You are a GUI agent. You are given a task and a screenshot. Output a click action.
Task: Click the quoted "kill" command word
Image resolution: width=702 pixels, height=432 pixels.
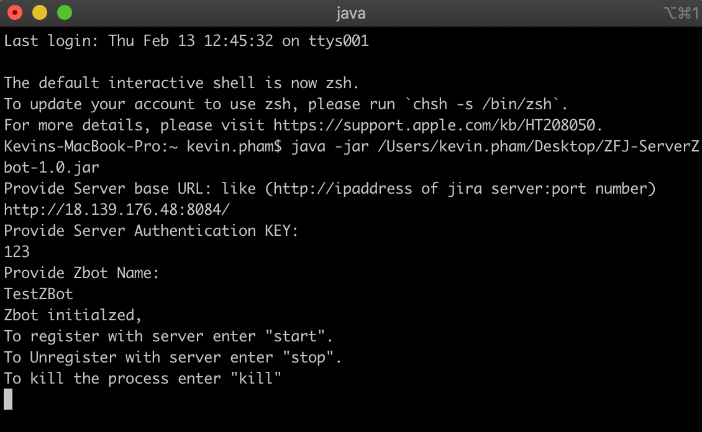point(257,379)
